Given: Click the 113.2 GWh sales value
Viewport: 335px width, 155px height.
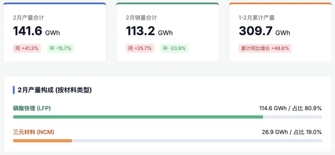Looking at the screenshot, I should (149, 31).
